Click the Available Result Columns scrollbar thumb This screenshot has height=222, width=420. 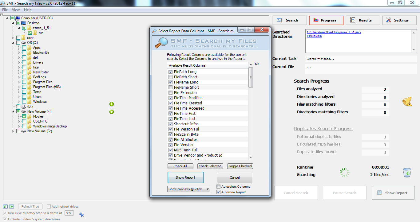pos(251,77)
